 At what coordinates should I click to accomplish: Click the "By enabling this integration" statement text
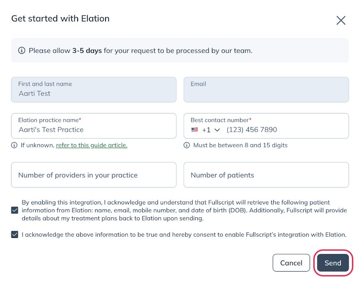tap(184, 210)
